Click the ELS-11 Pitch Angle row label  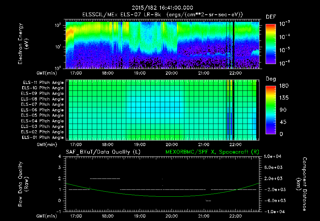click(43, 83)
